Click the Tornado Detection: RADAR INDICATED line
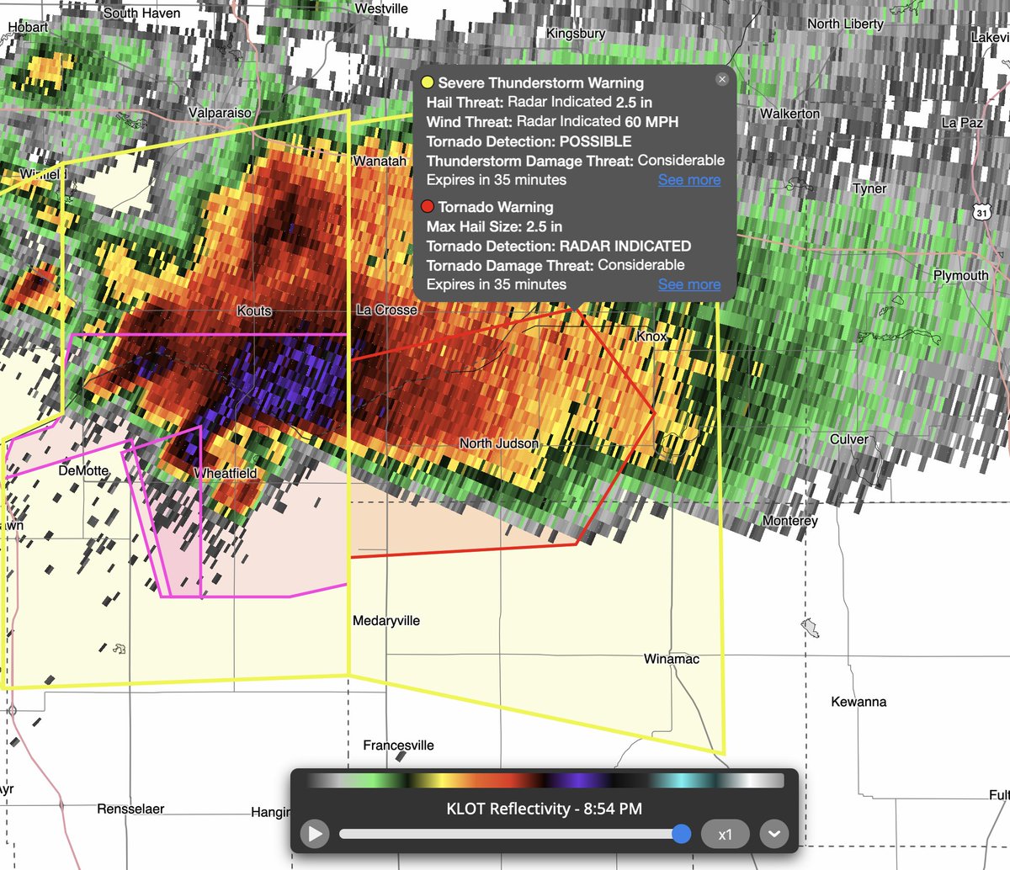Viewport: 1010px width, 870px height. pyautogui.click(x=559, y=247)
